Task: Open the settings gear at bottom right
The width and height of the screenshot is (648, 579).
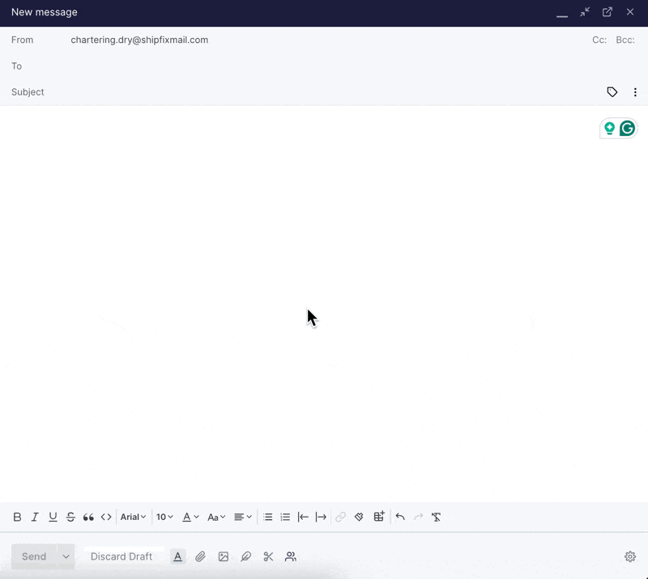Action: click(x=629, y=556)
